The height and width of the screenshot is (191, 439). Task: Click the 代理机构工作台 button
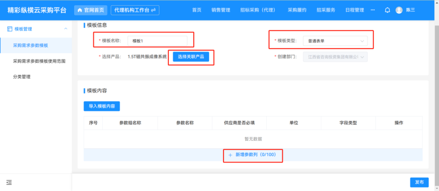(135, 11)
